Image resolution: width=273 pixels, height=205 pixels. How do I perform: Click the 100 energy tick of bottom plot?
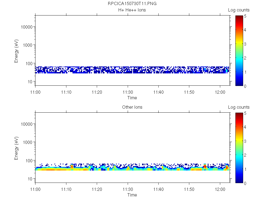(x=29, y=161)
